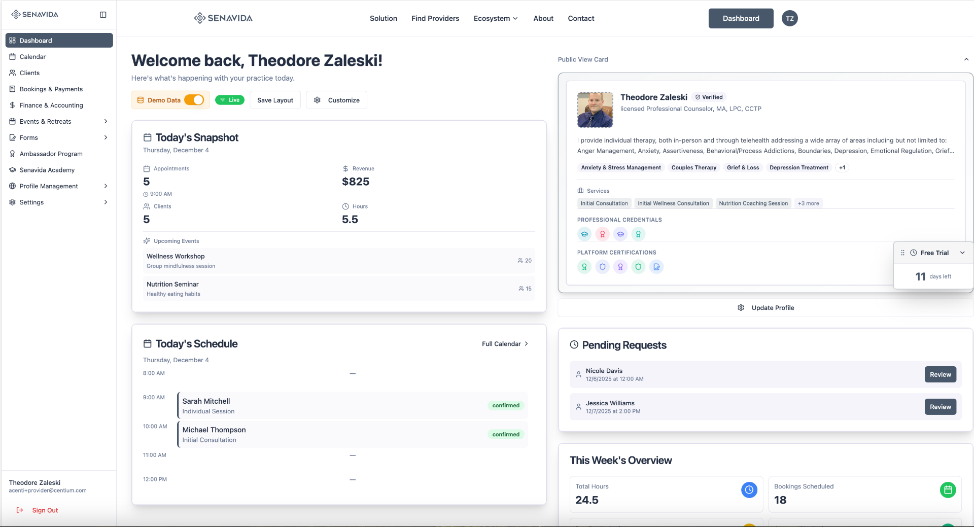This screenshot has height=527, width=974.
Task: Open the Find Providers menu item
Action: (x=435, y=18)
